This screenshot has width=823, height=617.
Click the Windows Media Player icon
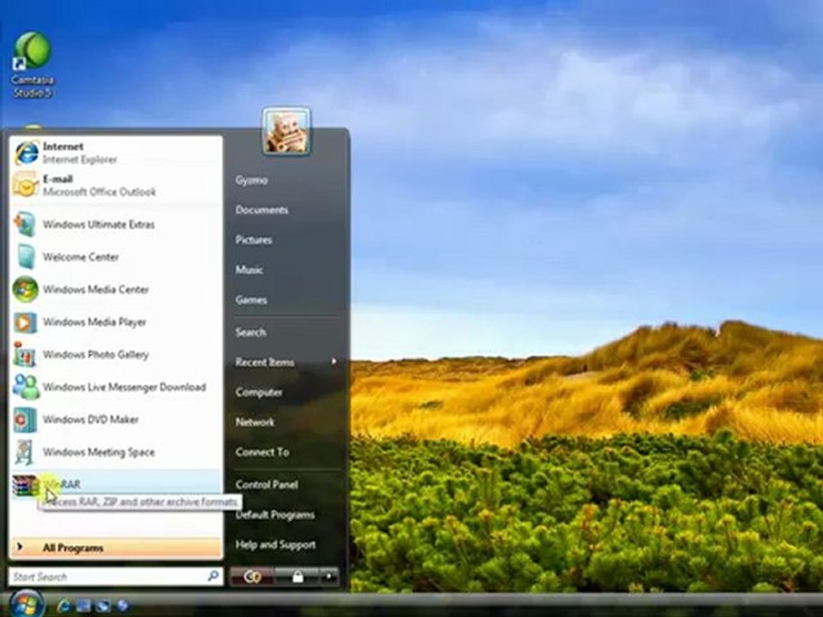(x=25, y=322)
